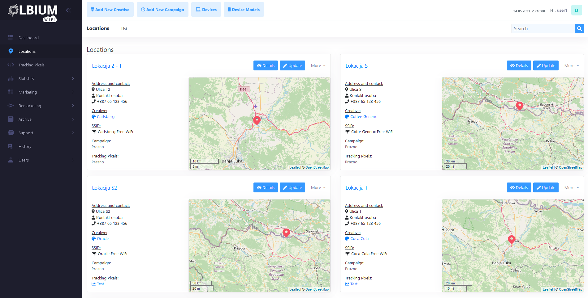Screen dimensions: 588x298
Task: Click the search magnifier icon button
Action: [x=579, y=29]
